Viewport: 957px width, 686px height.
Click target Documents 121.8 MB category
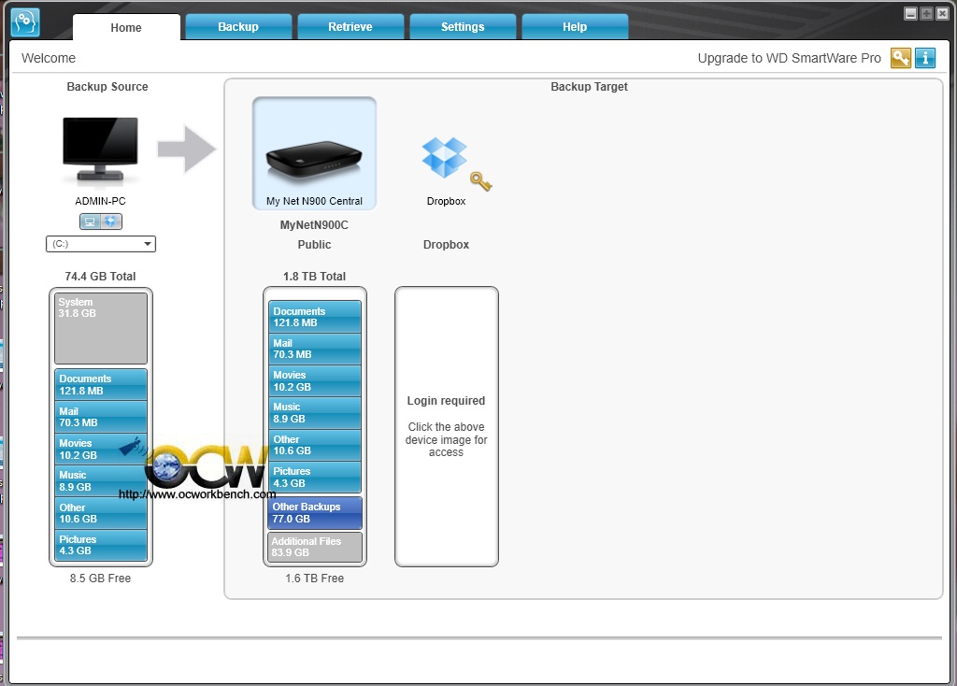coord(315,317)
